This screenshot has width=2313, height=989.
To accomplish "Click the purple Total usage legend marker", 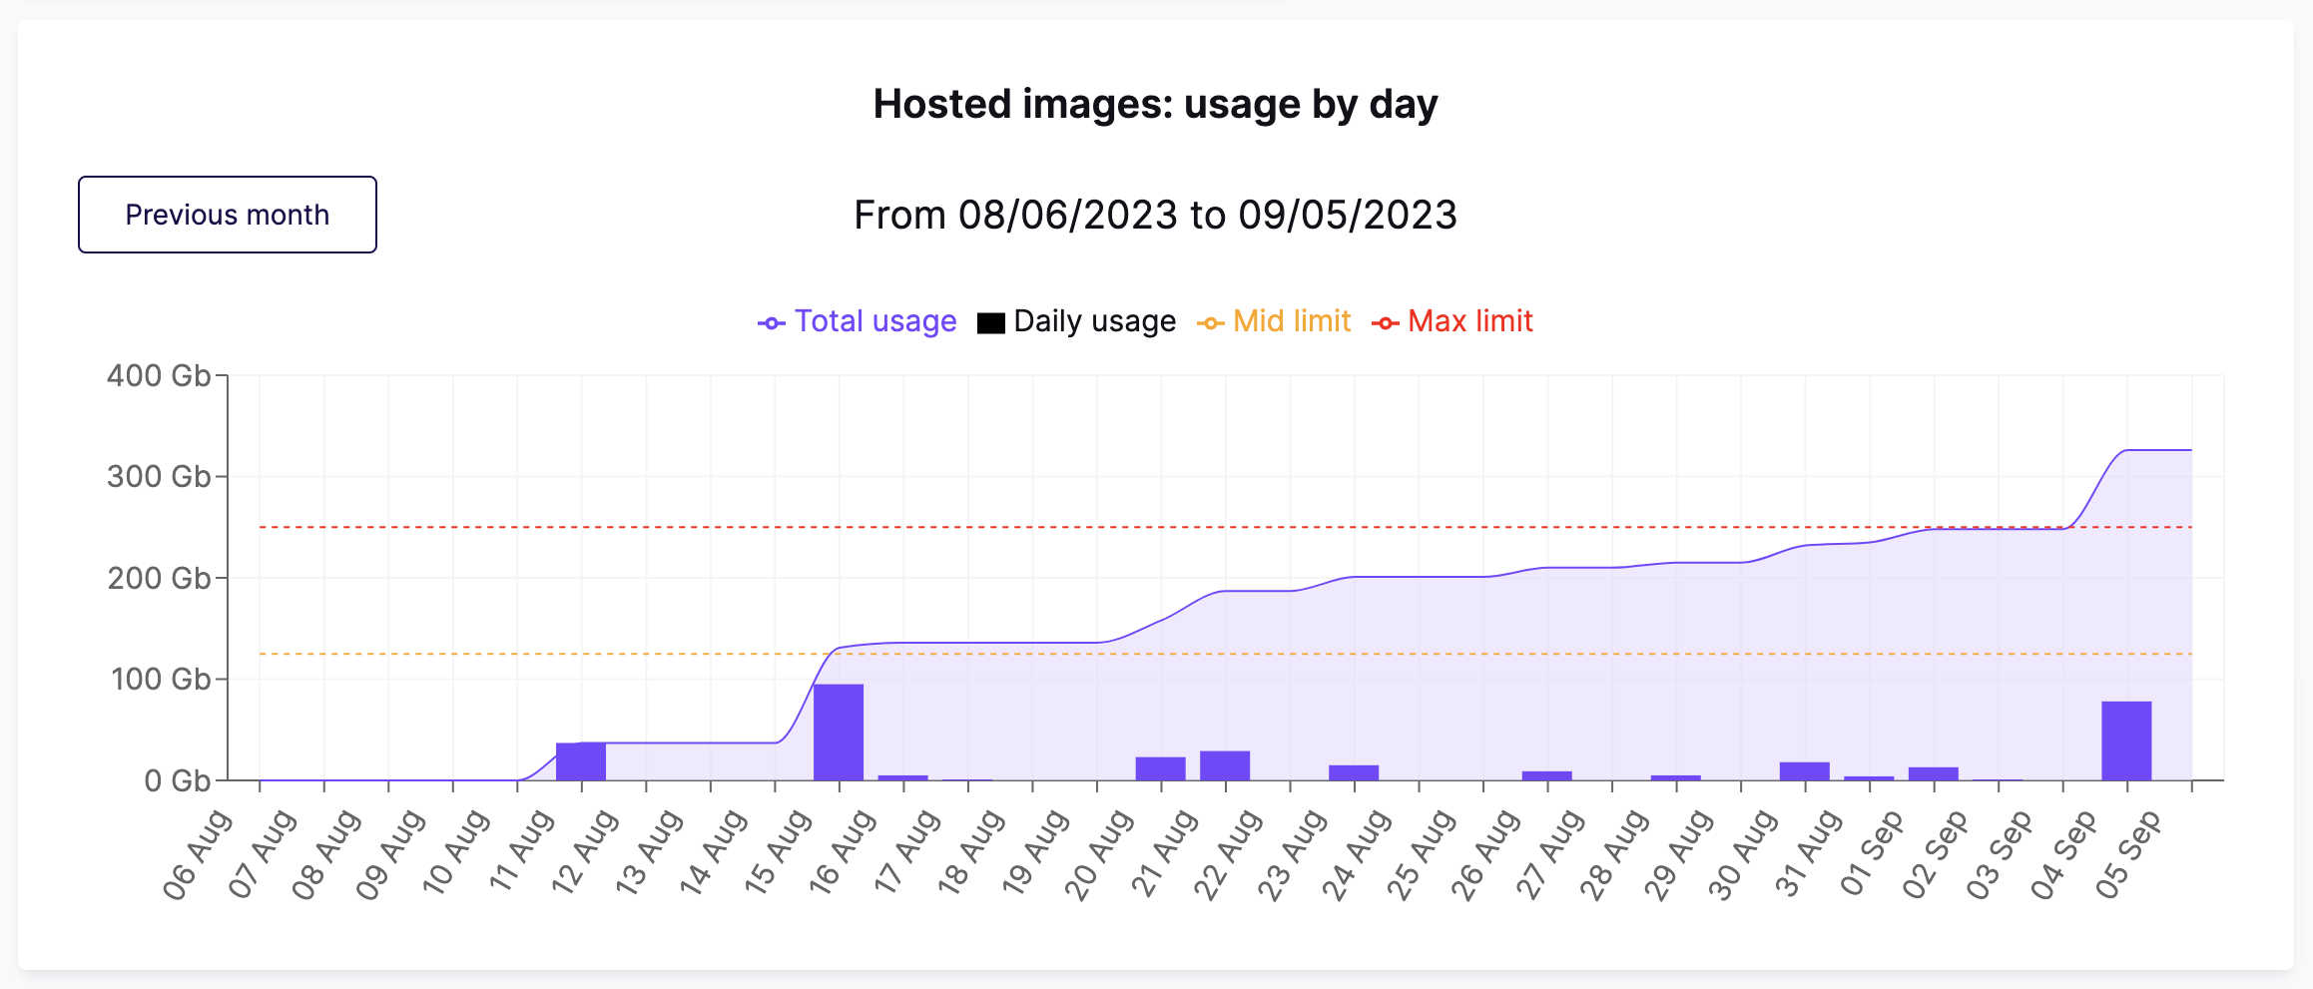I will [x=772, y=323].
